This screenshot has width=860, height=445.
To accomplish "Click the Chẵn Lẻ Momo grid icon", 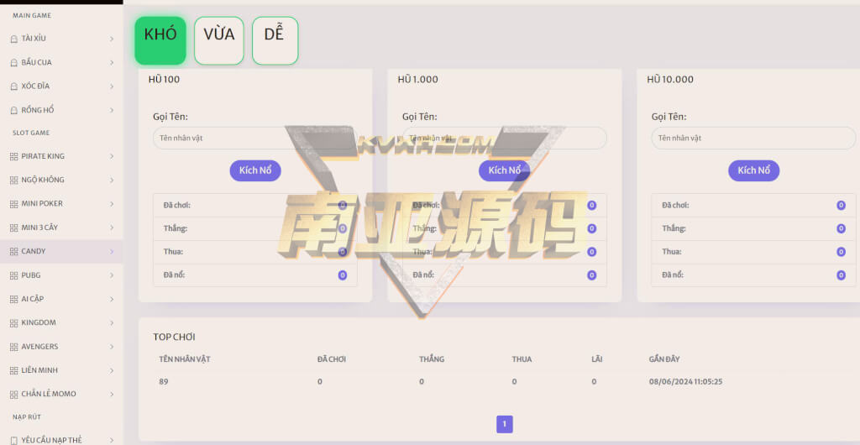I will pos(13,394).
